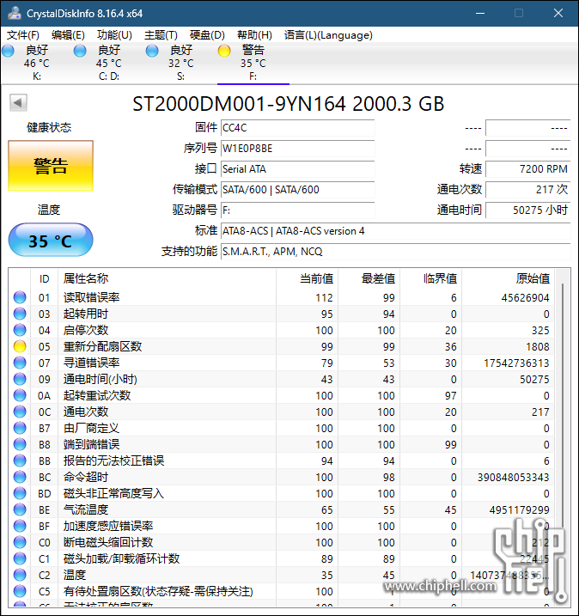The image size is (579, 616).
Task: Click status dot for C5 有待处置扇区数
Action: (20, 591)
